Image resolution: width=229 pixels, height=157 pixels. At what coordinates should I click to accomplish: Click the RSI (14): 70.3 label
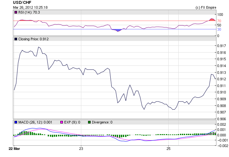29,12
